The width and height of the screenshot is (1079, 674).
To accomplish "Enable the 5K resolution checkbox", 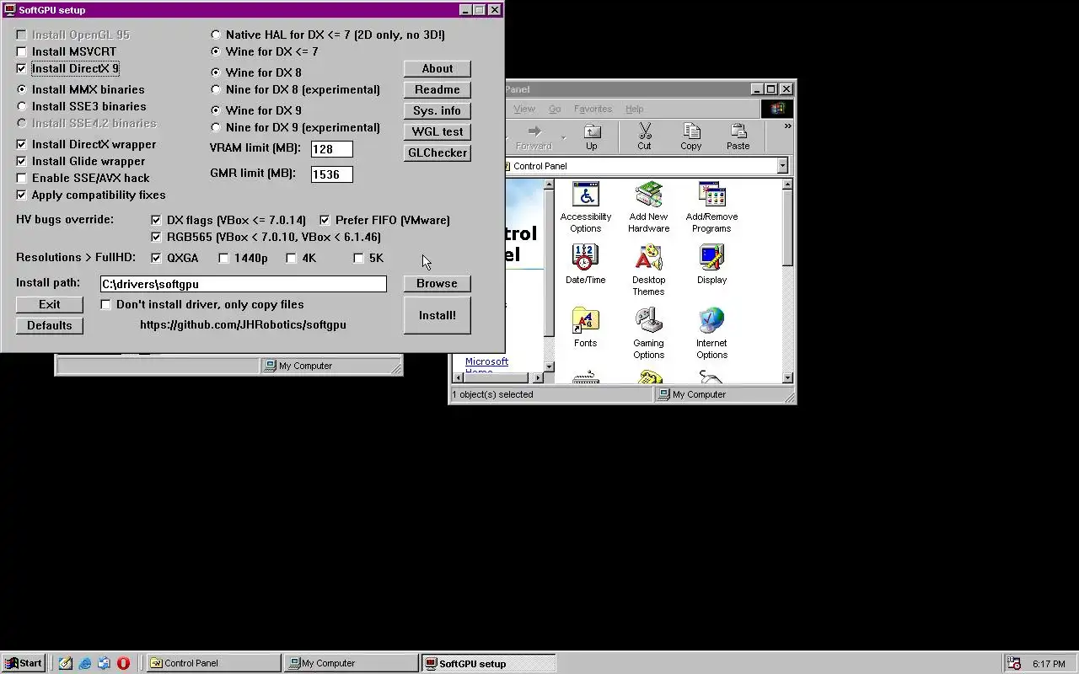I will [x=358, y=258].
